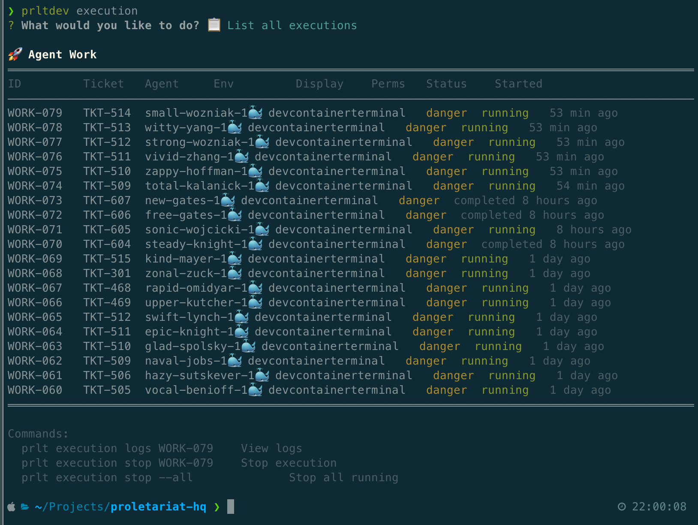
Task: Click the Display column header
Action: tap(320, 84)
